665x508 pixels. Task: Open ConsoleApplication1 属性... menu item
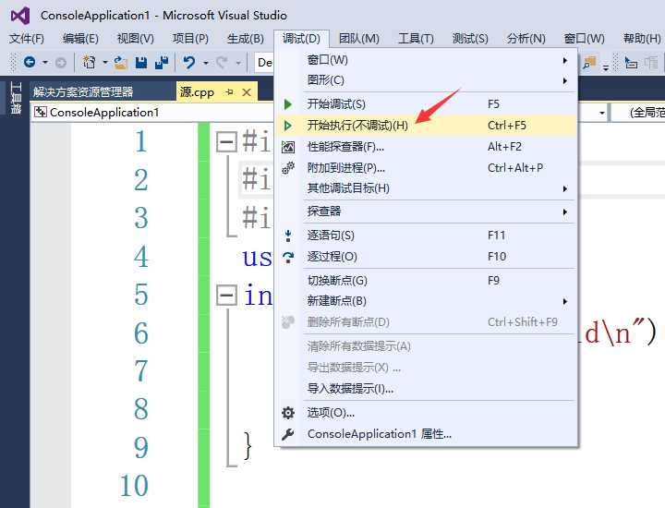click(427, 434)
